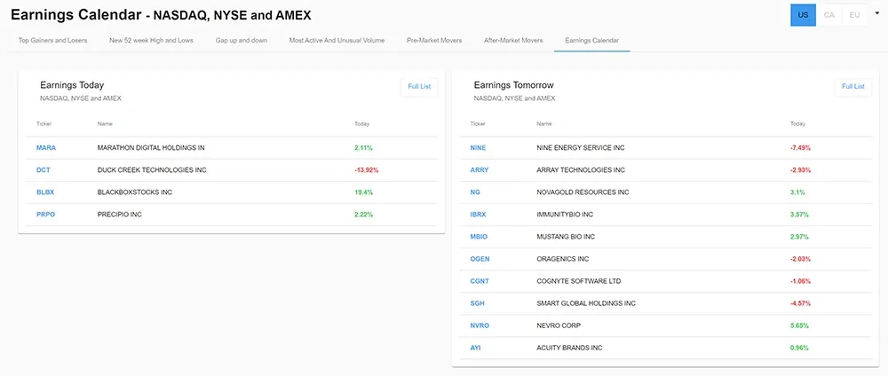Click NINE ENERGY SERVICE INC name
The width and height of the screenshot is (888, 376).
[581, 147]
